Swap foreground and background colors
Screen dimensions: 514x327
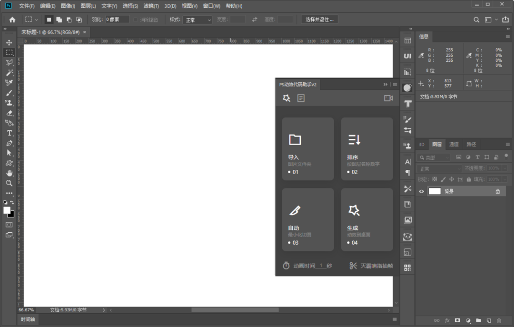[12, 202]
